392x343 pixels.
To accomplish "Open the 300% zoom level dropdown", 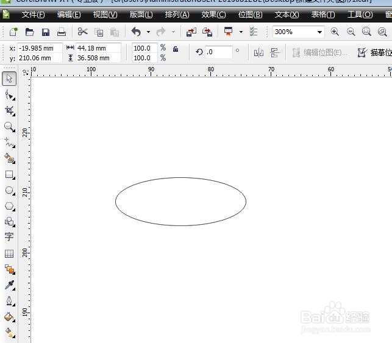I will [319, 32].
